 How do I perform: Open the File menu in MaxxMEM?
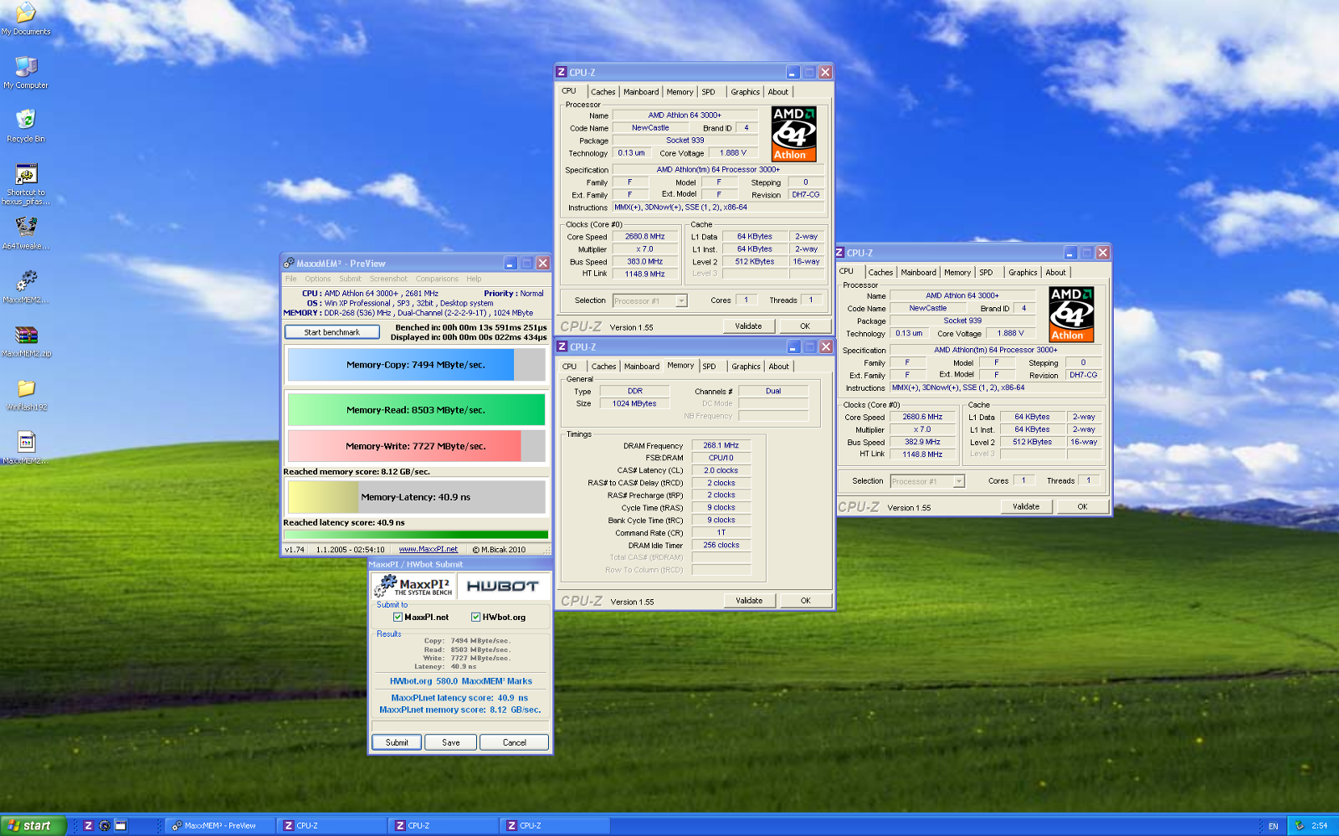pyautogui.click(x=290, y=279)
